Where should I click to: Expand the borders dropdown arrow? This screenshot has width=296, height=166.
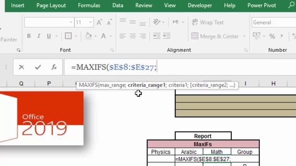(x=76, y=36)
